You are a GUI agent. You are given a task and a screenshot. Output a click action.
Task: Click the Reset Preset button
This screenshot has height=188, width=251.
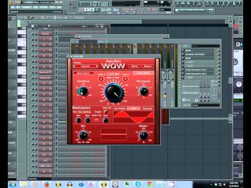click(83, 73)
